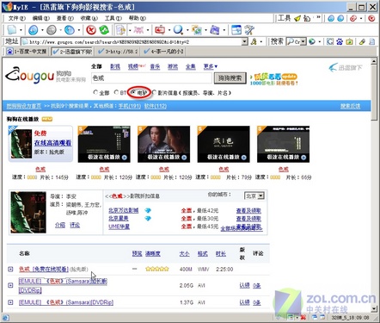Viewport: 380px width, 323px height.
Task: Open the 更多 dropdown in search categories
Action: 211,66
